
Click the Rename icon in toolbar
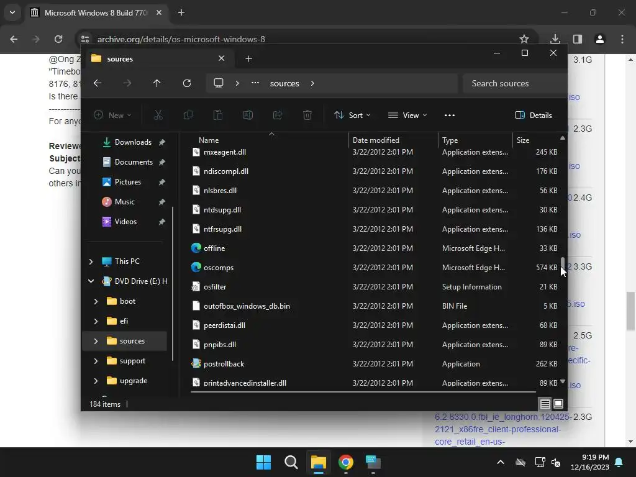tap(247, 115)
